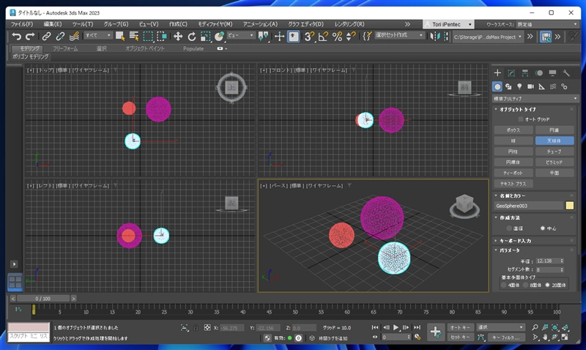586x350 pixels.
Task: Open the すべて selection filter dropdown
Action: pos(98,35)
